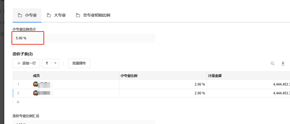
Task: Click the 添加一行 button
Action: point(26,63)
